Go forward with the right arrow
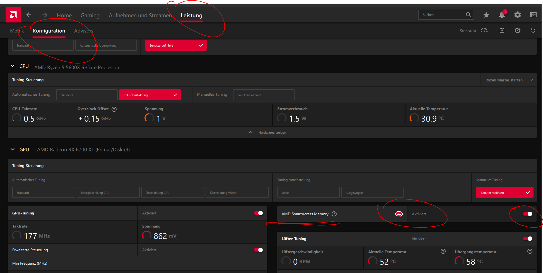Image resolution: width=543 pixels, height=273 pixels. click(45, 15)
